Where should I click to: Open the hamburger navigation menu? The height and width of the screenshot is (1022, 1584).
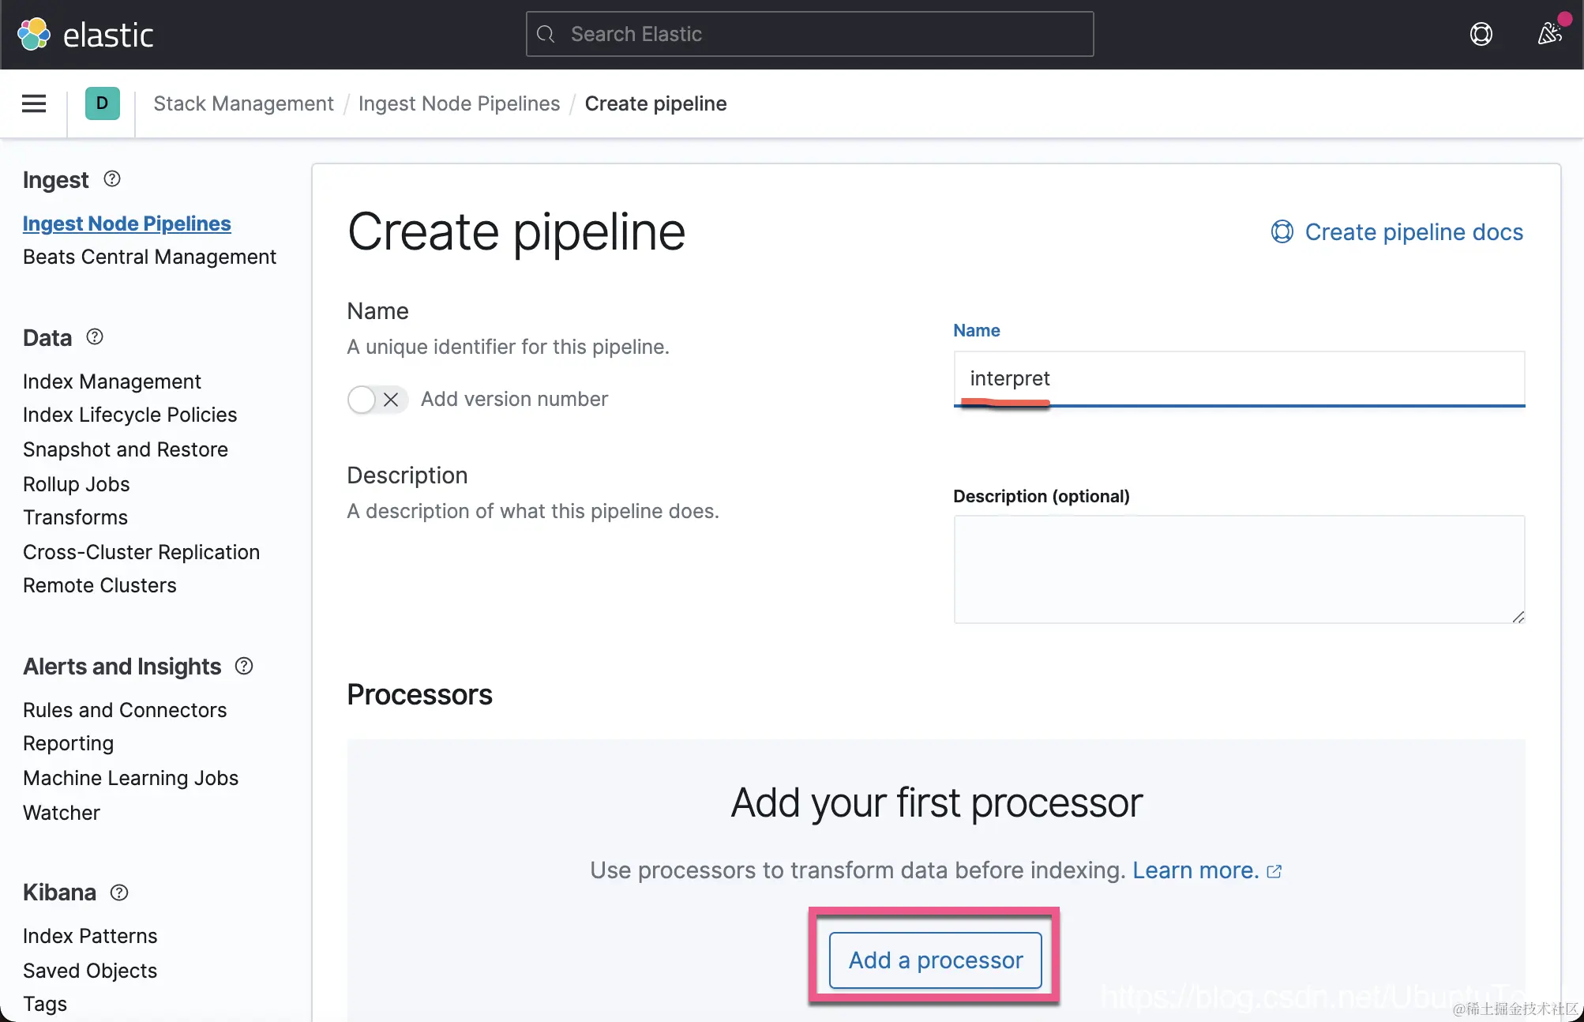[34, 103]
